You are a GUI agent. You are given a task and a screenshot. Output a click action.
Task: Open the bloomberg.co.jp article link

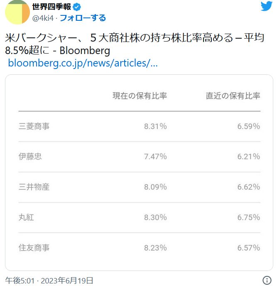[x=83, y=64]
